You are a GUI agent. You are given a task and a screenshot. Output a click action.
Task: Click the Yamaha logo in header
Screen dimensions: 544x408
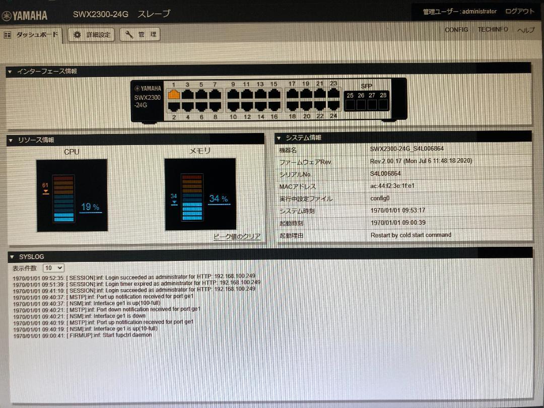[24, 15]
